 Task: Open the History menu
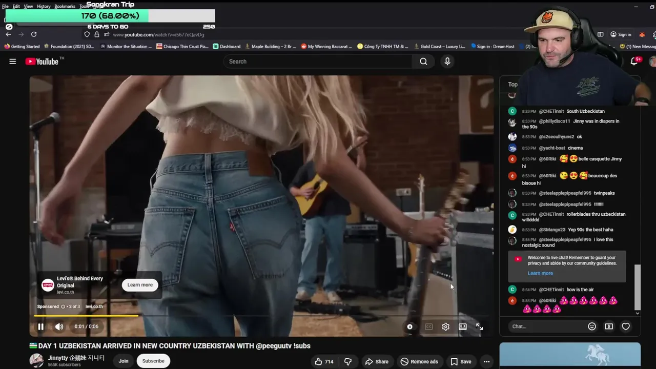(x=44, y=6)
